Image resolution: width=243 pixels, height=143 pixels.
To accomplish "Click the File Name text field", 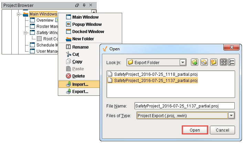I will (184, 106).
